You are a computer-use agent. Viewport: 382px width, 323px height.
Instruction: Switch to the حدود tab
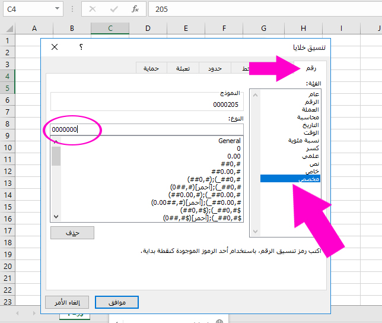(215, 68)
